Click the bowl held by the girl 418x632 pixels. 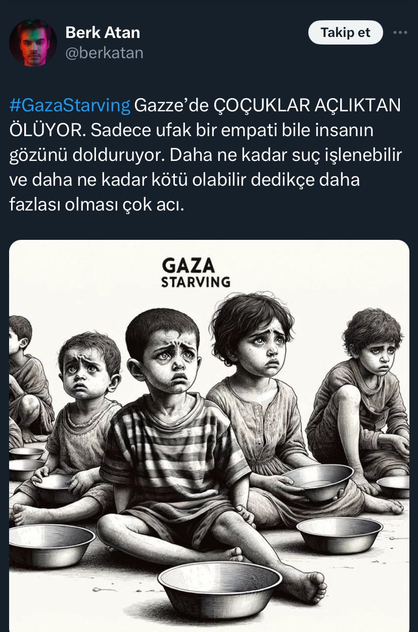click(317, 482)
